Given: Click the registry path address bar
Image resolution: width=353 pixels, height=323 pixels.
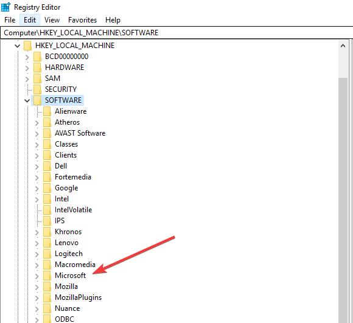Looking at the screenshot, I should click(x=177, y=33).
